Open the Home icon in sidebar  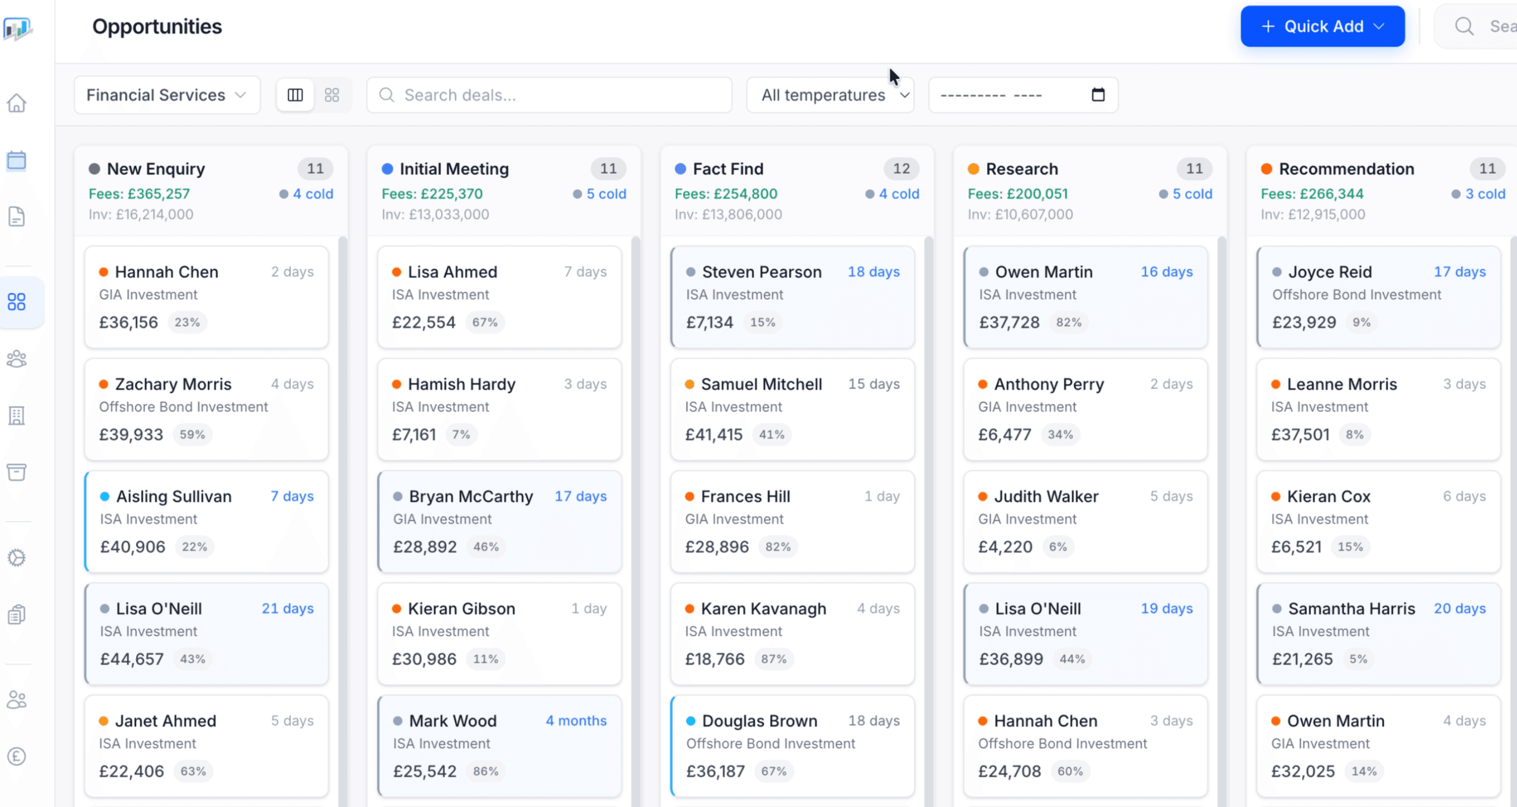[x=16, y=103]
